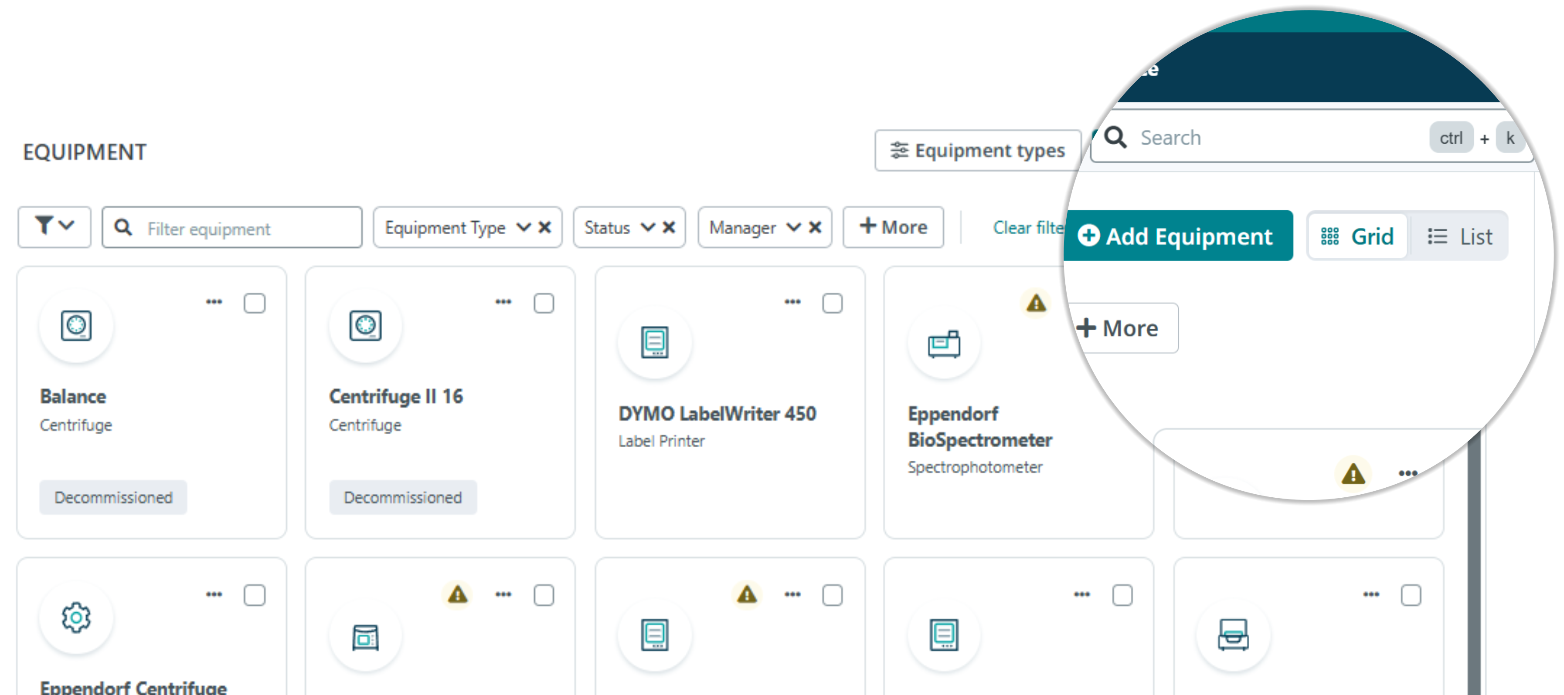Click the Decommissioned badge on Balance
Image resolution: width=1564 pixels, height=695 pixels.
[x=113, y=497]
